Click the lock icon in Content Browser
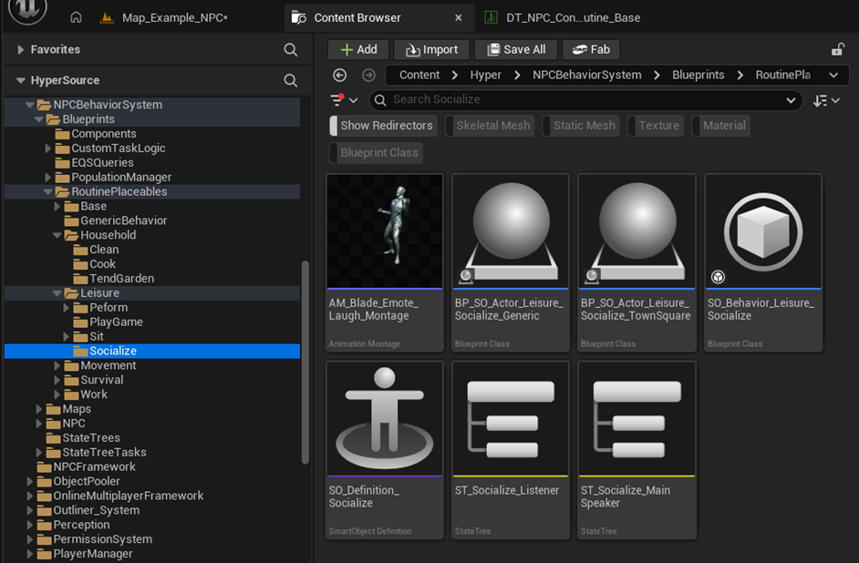Viewport: 859px width, 563px height. point(837,49)
